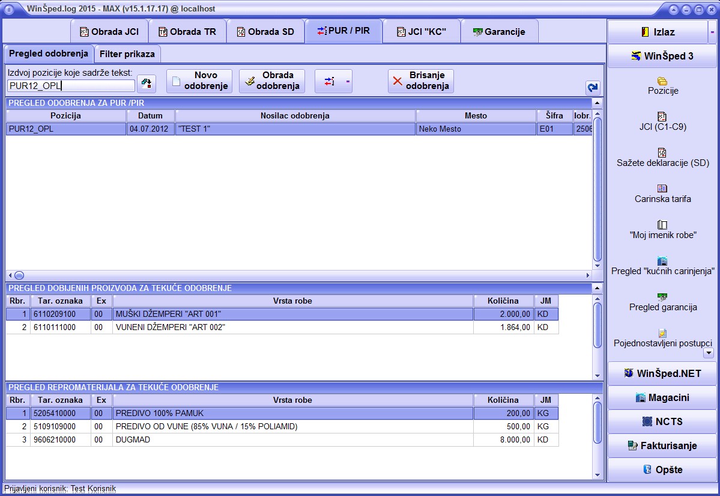Collapse the PREGLED DOBIJENIH PROIZVODA panel arrow
Image resolution: width=720 pixels, height=496 pixels.
tap(597, 288)
